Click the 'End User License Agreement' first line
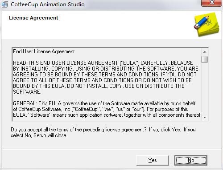223x170 pixels. (44, 51)
